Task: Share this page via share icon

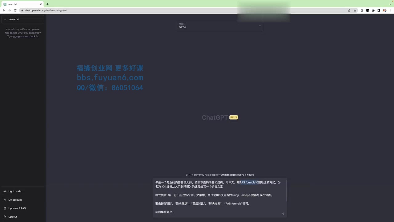Action: [x=349, y=10]
